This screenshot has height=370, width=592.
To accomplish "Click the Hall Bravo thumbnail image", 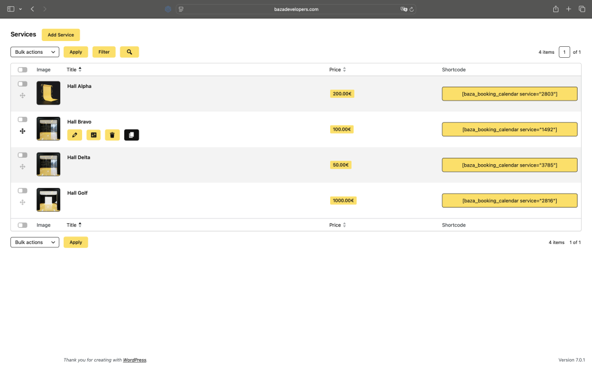I will point(49,128).
